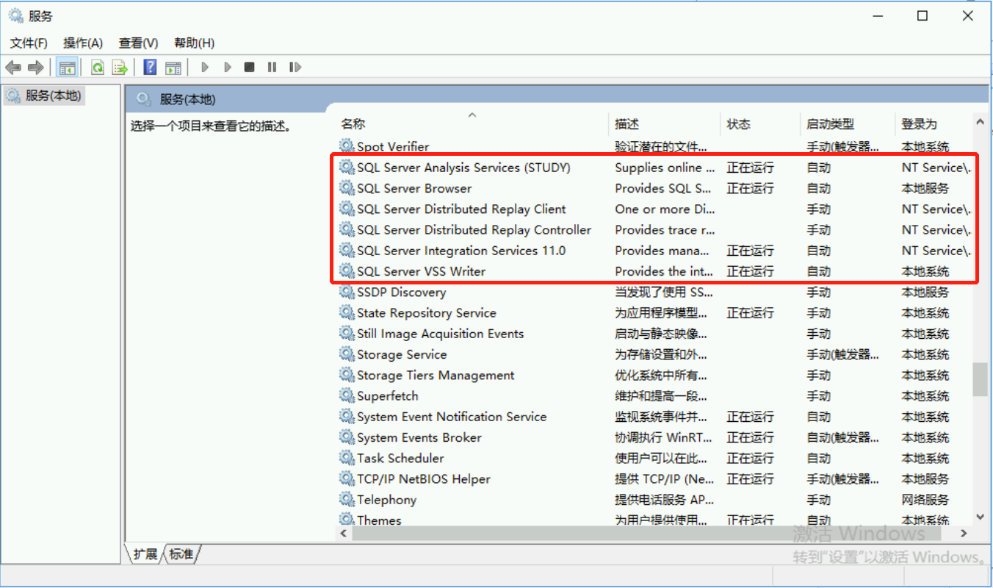Viewport: 993px width, 588px height.
Task: Select SQL Server Distributed Replay Client row
Action: (655, 209)
